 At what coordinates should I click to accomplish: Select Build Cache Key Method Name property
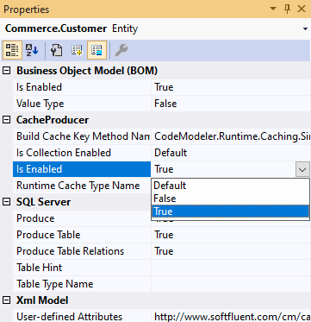coord(82,136)
